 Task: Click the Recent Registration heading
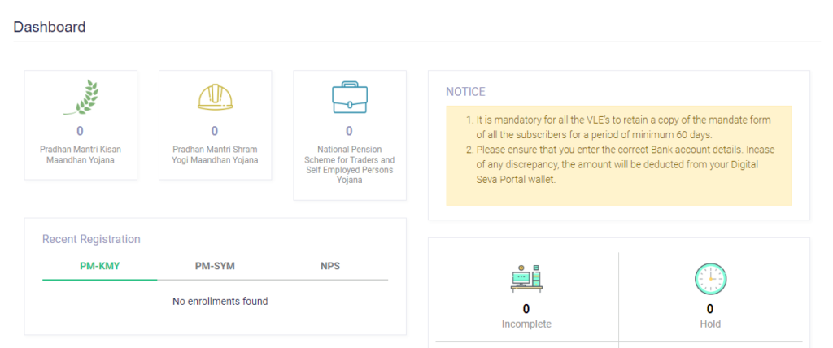tap(91, 239)
